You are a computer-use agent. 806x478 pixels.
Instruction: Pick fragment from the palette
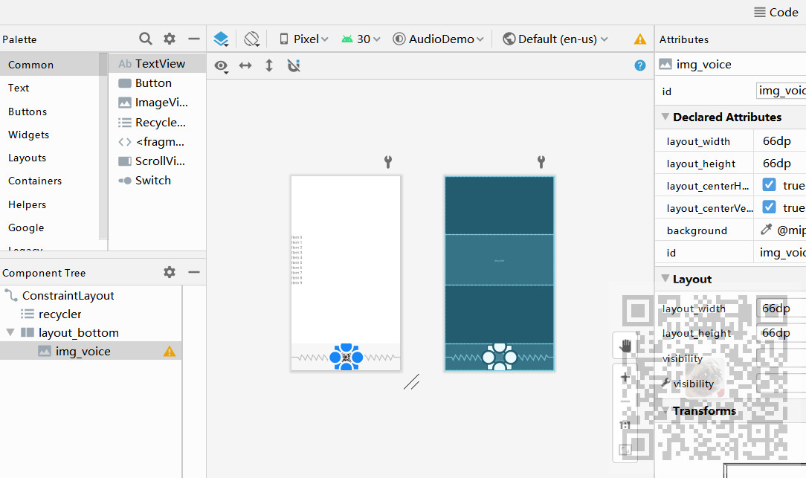[158, 142]
